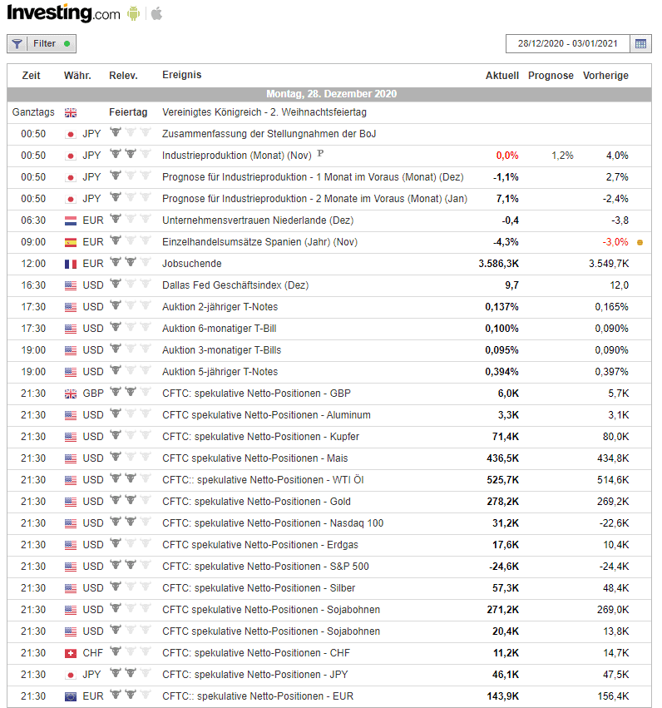The width and height of the screenshot is (662, 708).
Task: Click the Montag, 28. Dezember 2020 date header
Action: (x=331, y=94)
